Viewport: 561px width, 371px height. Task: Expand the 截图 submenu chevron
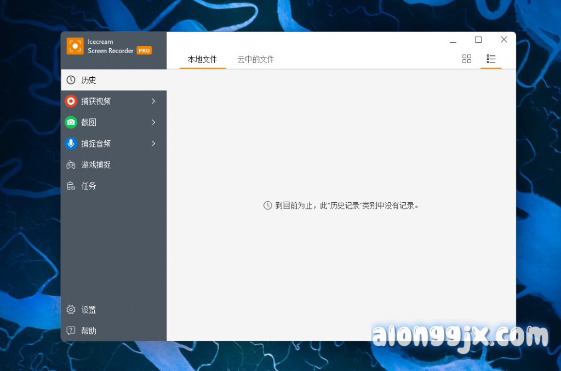153,122
